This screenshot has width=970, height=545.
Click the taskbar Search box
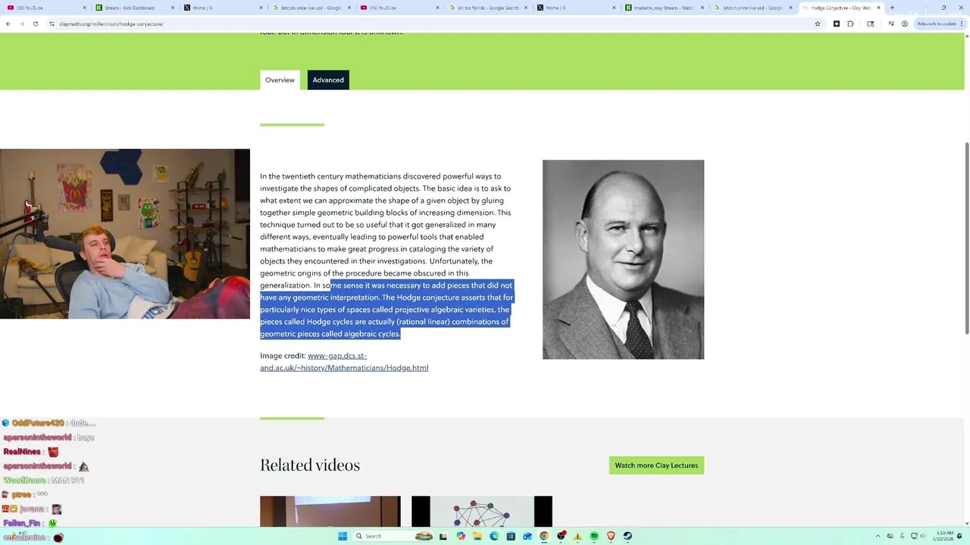tap(394, 536)
